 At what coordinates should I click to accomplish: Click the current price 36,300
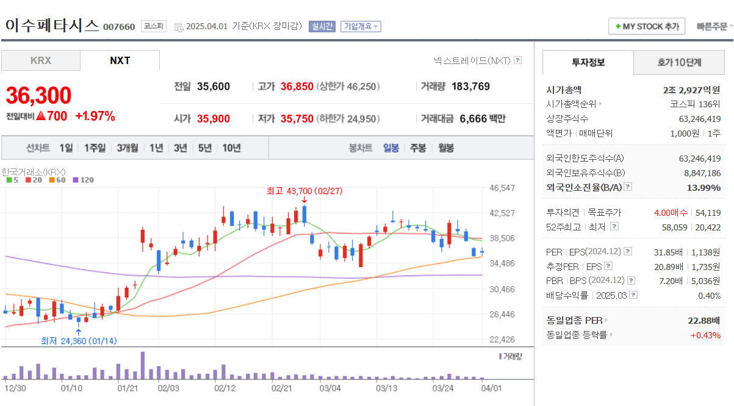coord(38,96)
